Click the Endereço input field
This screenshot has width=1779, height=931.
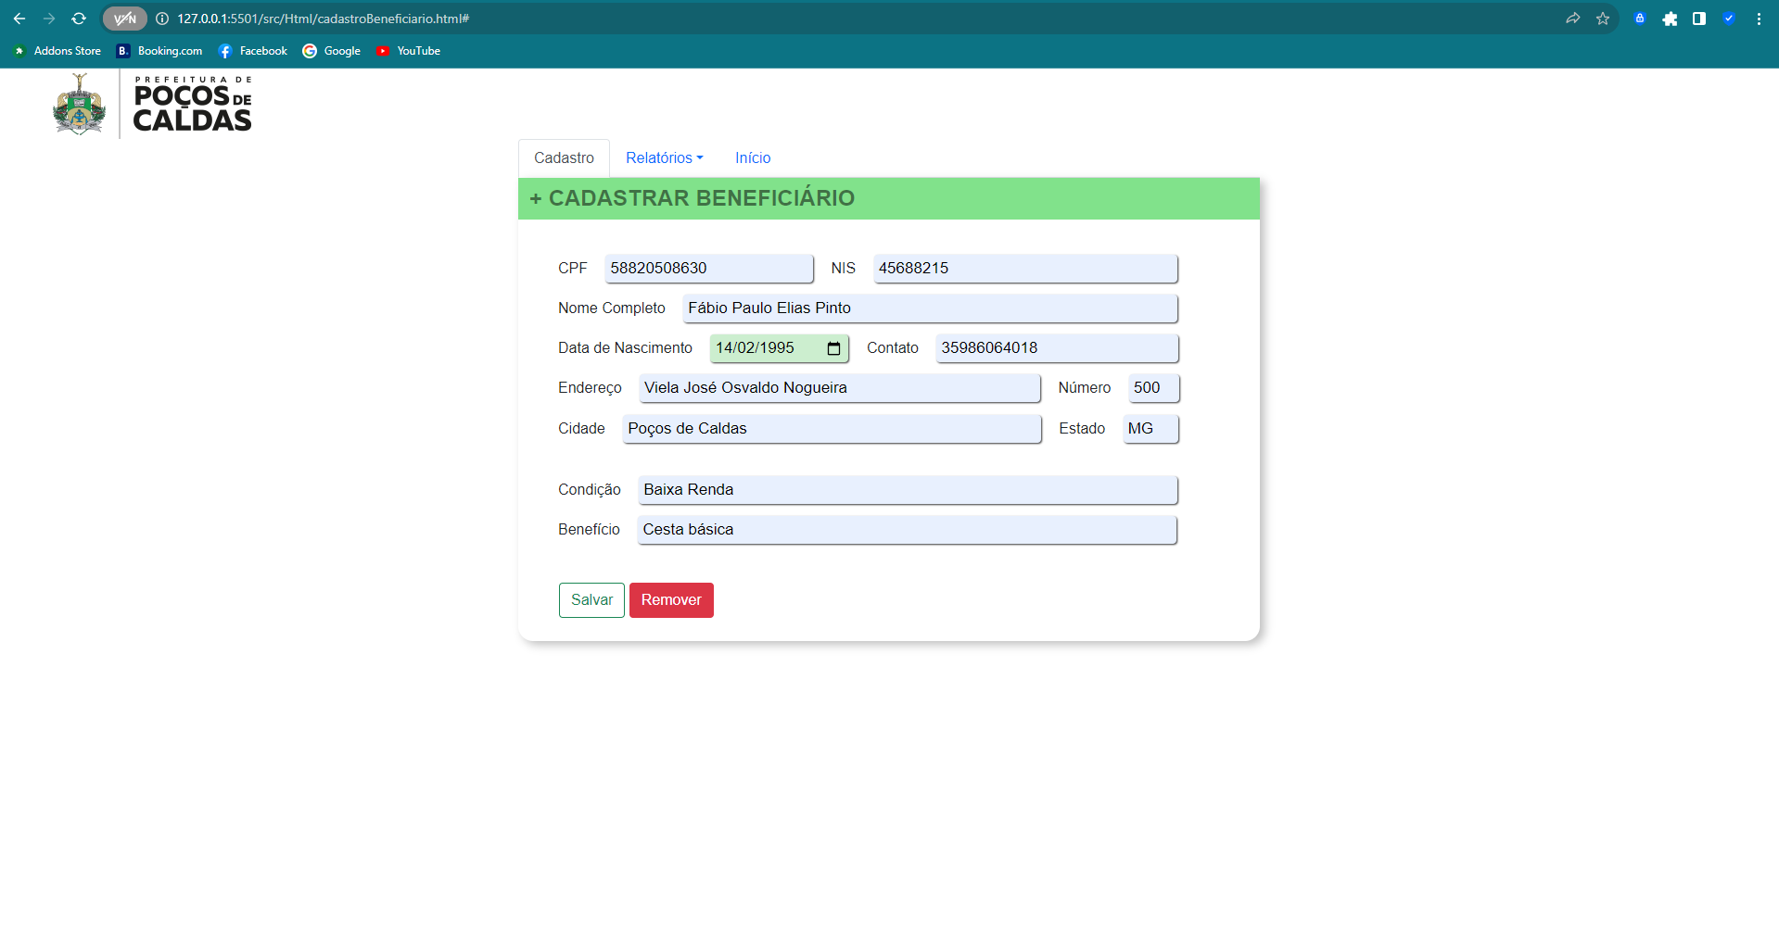840,388
